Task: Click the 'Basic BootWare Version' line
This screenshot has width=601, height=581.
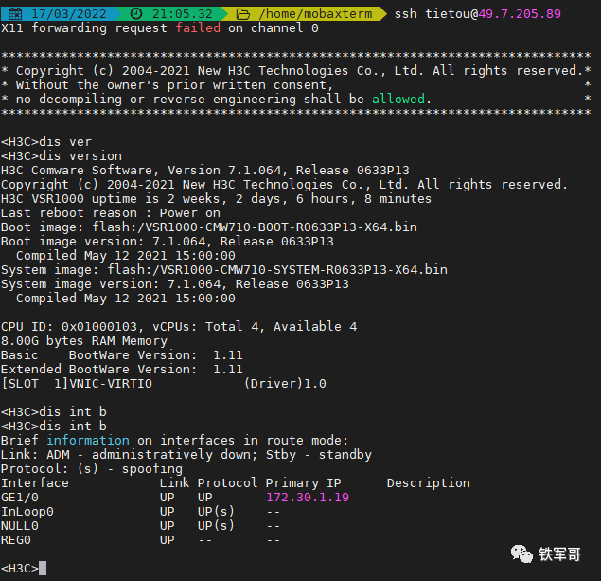Action: [x=121, y=355]
